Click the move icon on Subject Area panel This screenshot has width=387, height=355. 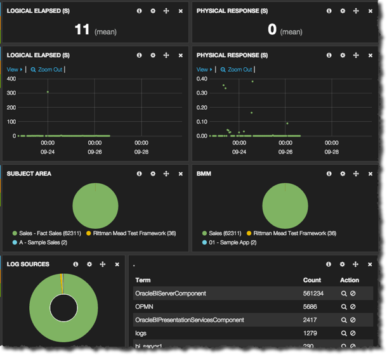point(166,174)
